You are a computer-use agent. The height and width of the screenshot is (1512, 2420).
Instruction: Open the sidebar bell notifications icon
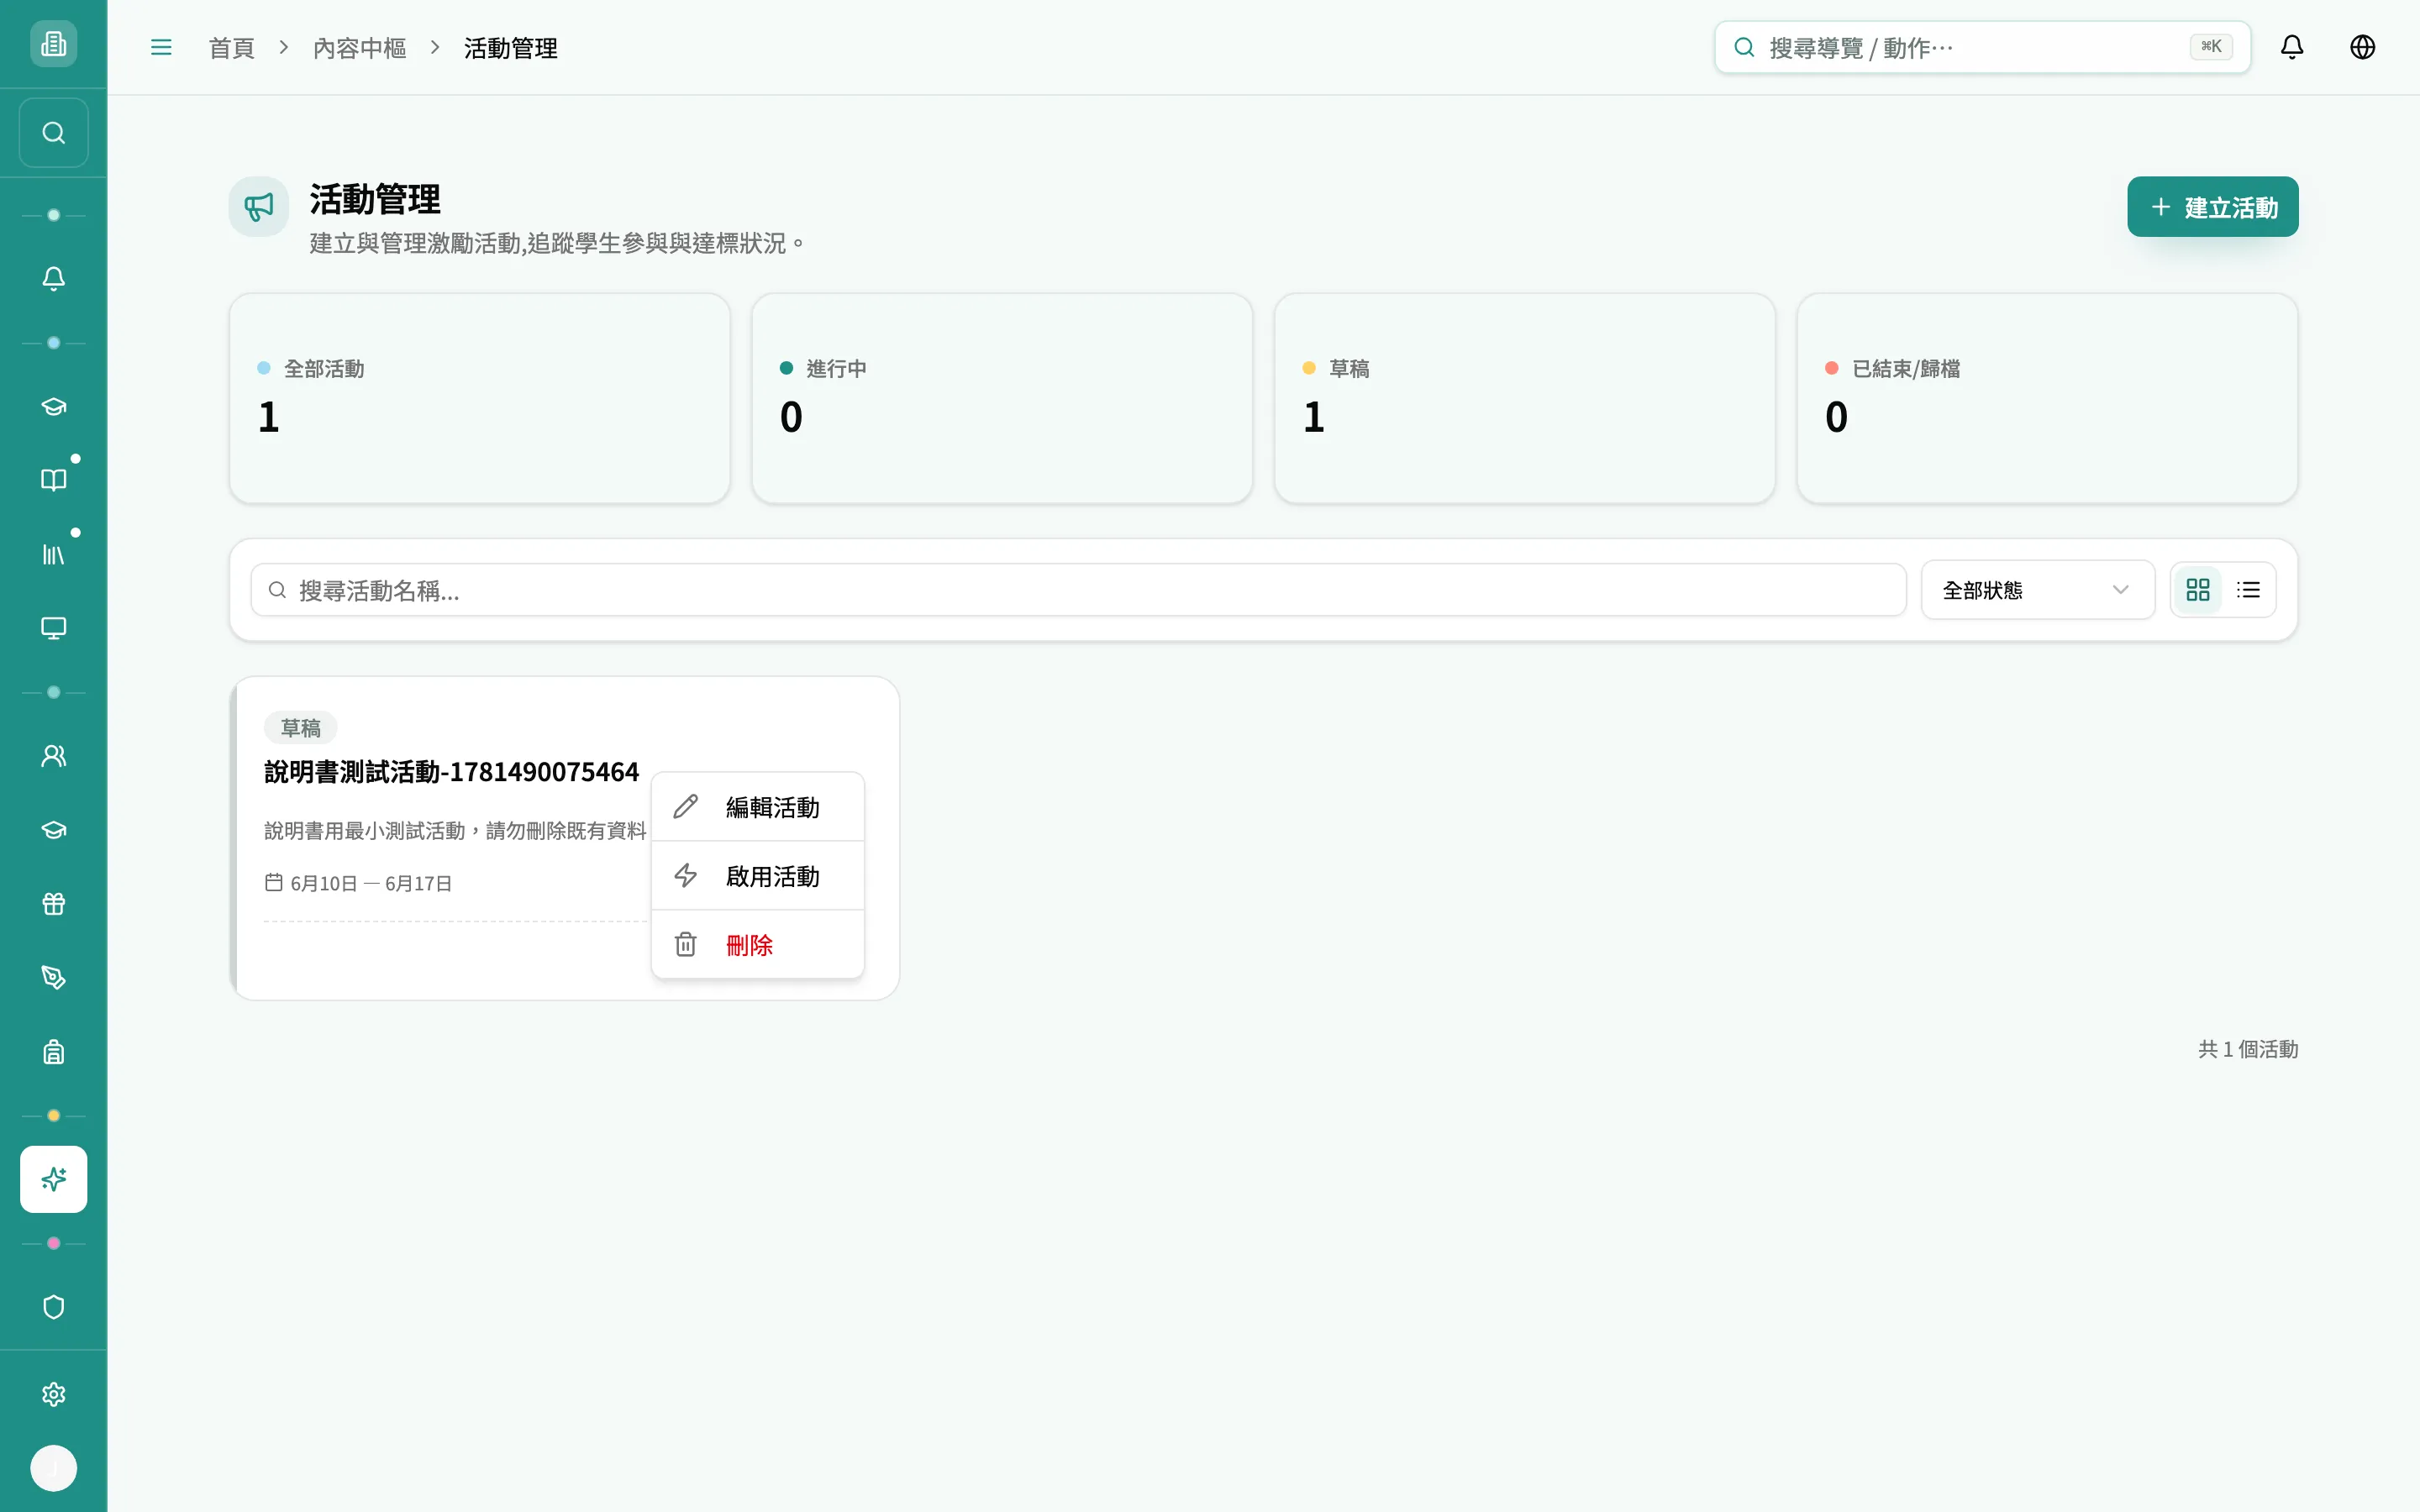(53, 279)
